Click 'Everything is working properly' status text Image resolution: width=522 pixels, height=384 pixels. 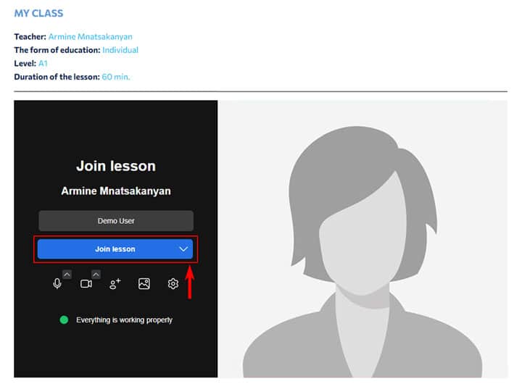click(x=124, y=320)
